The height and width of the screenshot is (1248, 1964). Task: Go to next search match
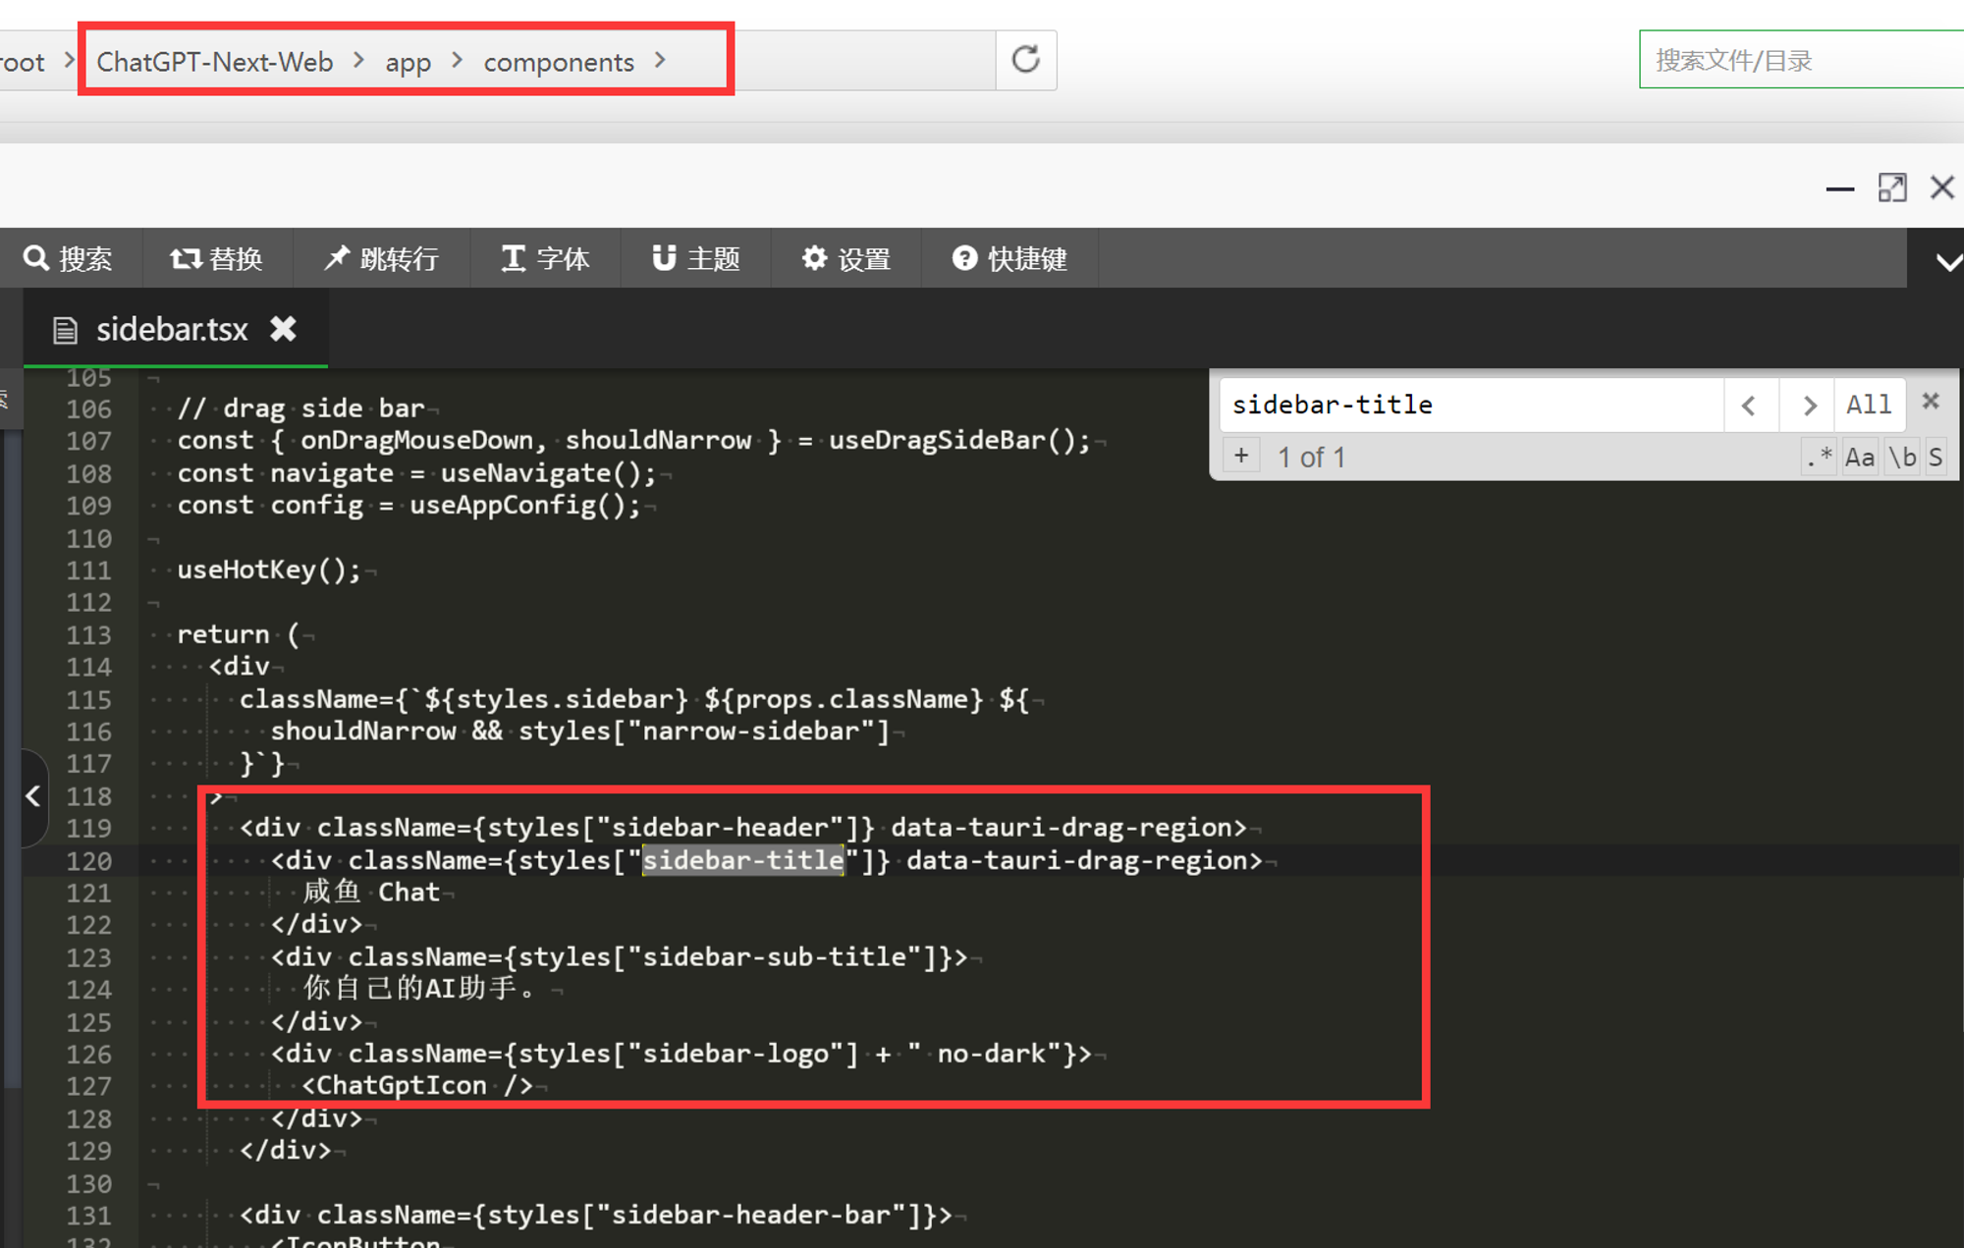coord(1809,405)
